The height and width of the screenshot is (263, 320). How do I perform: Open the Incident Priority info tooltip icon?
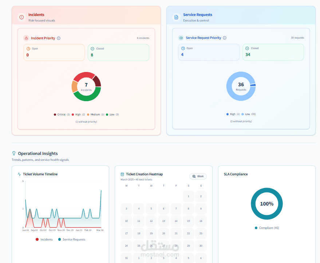tap(59, 38)
